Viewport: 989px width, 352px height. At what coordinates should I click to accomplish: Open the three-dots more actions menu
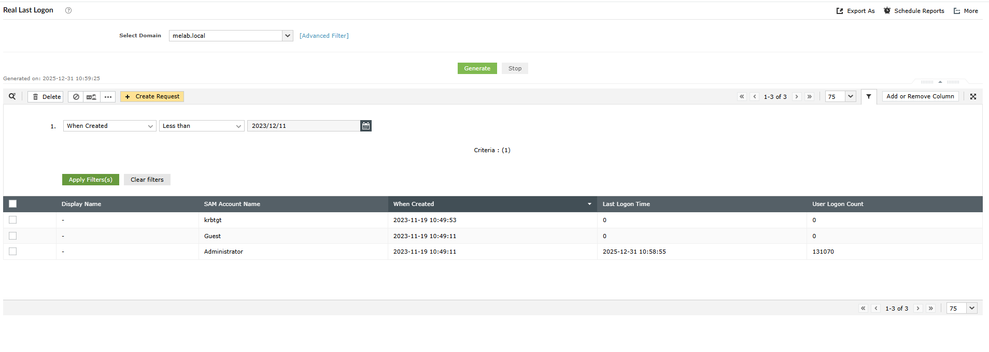coord(108,97)
